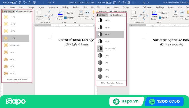Expand Dashes dropdown in right window
The height and width of the screenshot is (108, 189).
point(164,13)
